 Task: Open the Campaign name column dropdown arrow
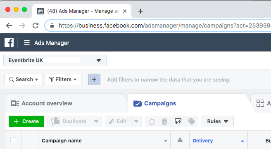click(166, 141)
